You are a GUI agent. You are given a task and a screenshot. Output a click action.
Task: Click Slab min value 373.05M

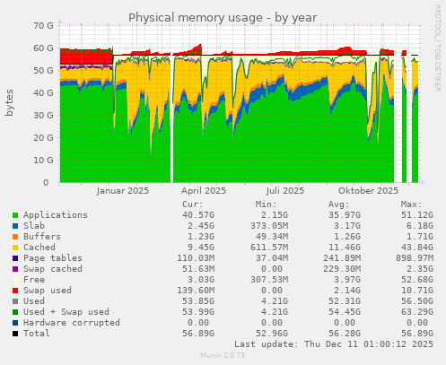tap(269, 226)
